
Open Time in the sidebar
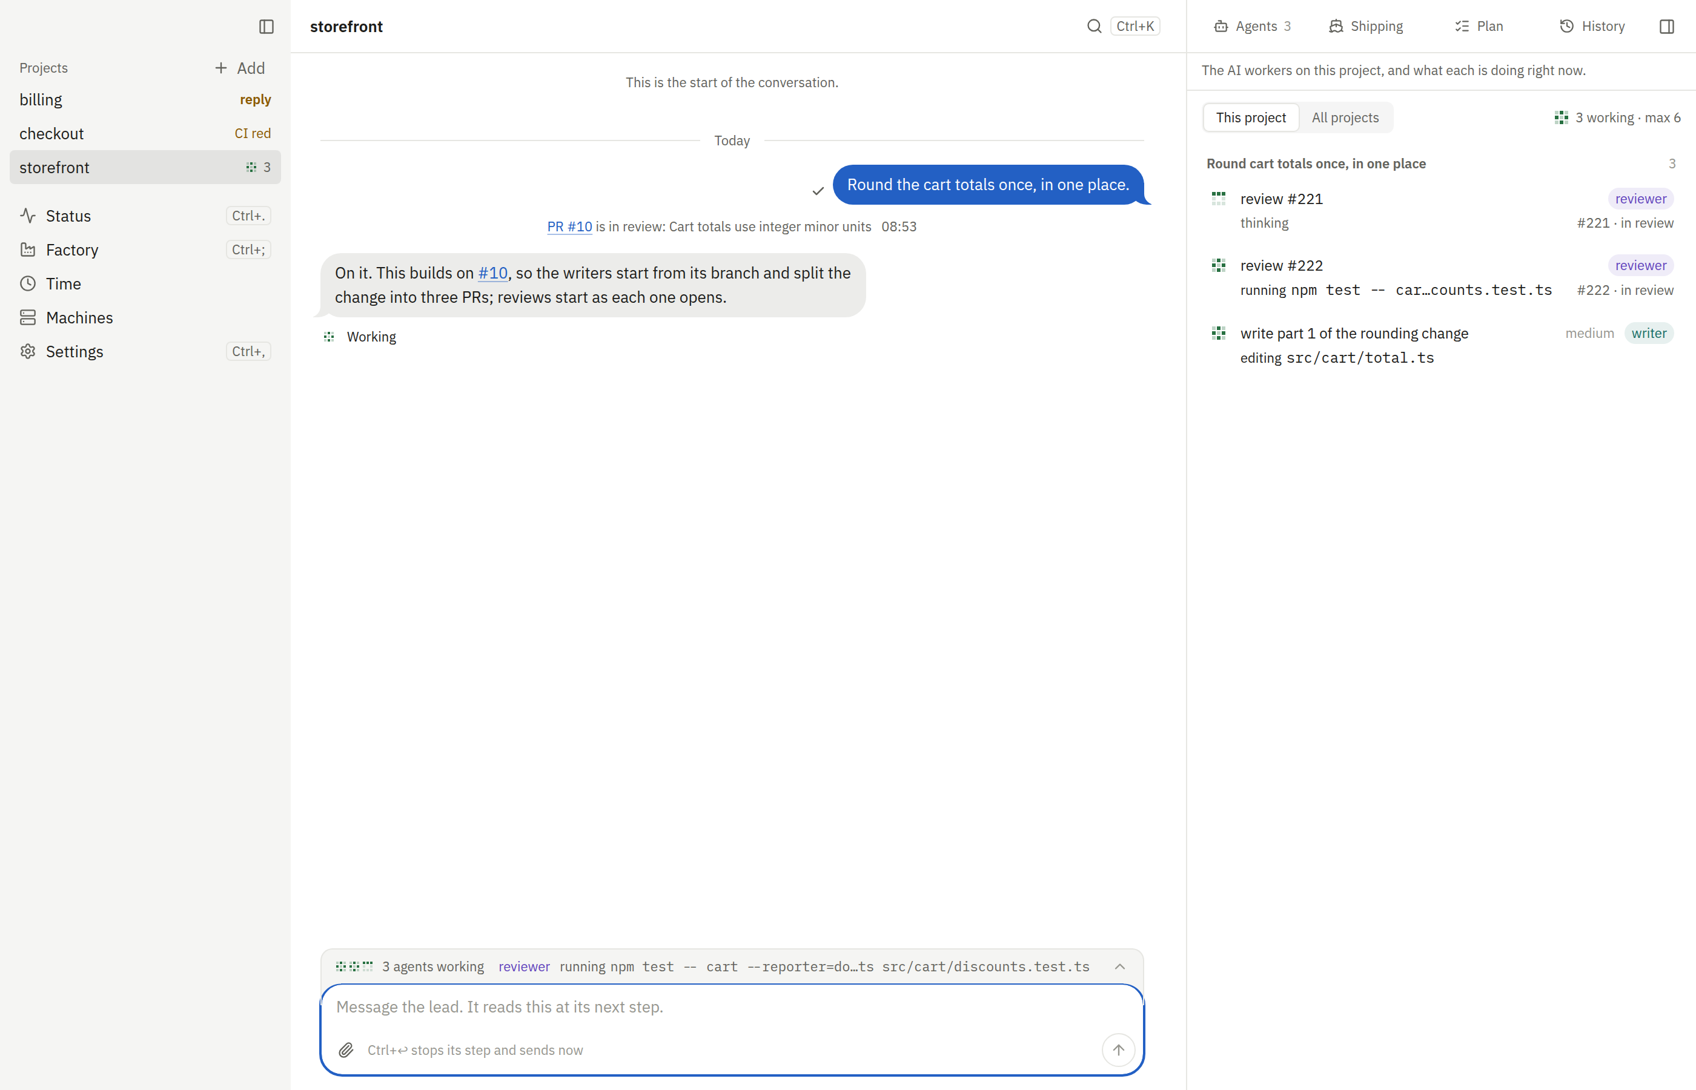(145, 284)
